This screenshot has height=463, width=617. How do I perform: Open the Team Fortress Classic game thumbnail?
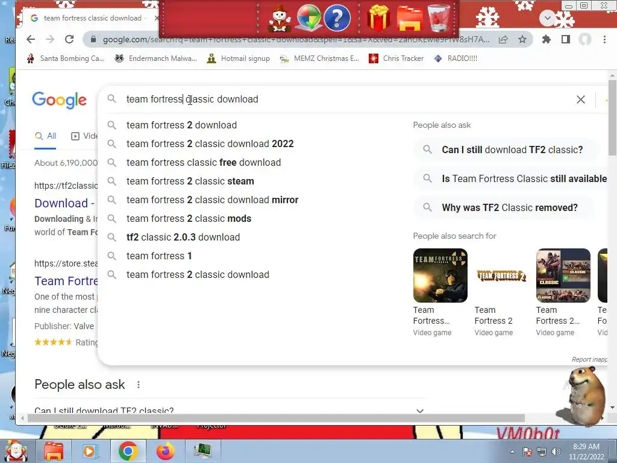[x=440, y=276]
